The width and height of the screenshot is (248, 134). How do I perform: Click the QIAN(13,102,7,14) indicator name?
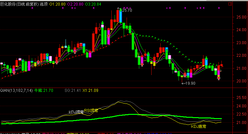17,90
